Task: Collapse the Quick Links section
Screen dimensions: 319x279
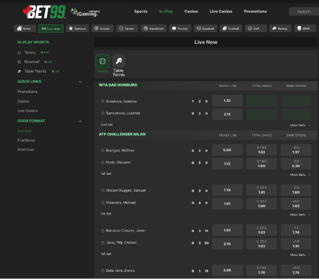Action: (x=80, y=82)
